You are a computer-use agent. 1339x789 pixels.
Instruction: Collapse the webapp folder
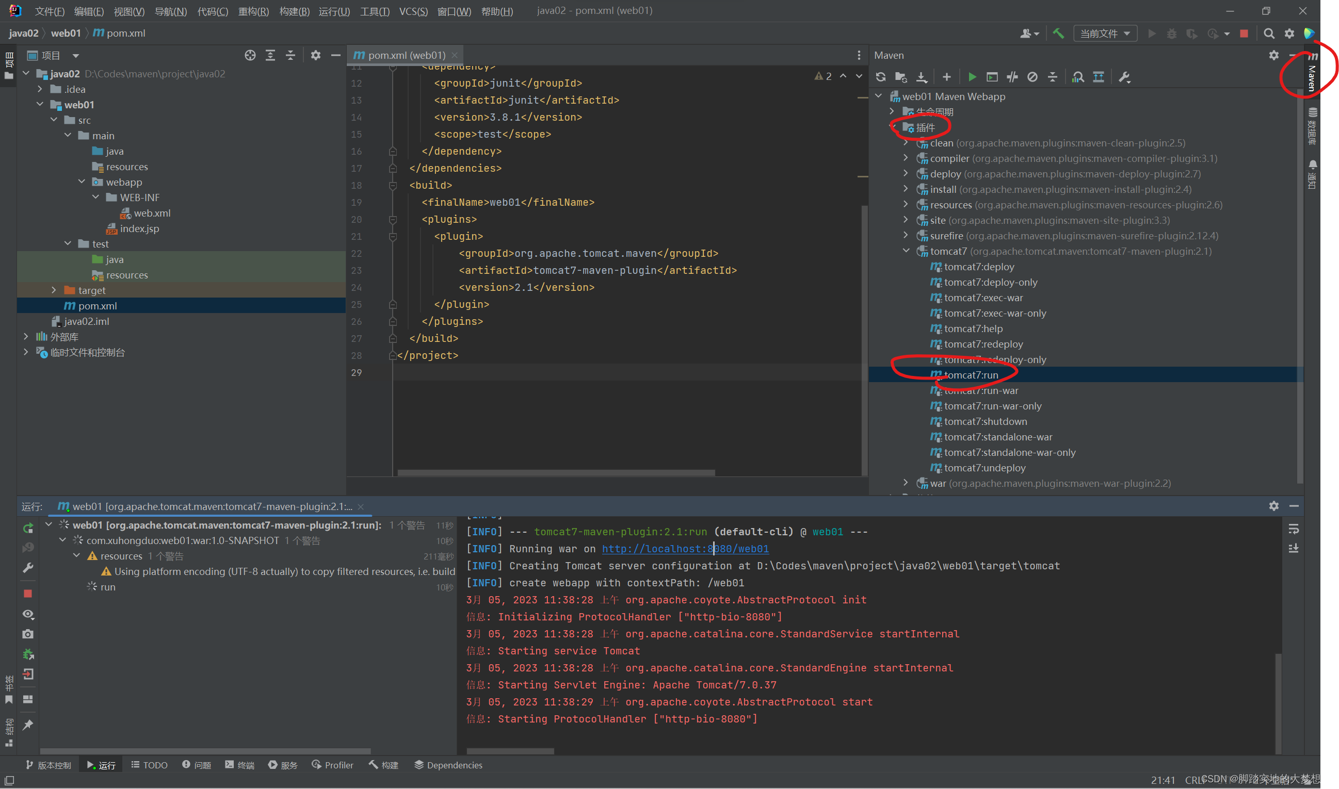click(x=82, y=182)
